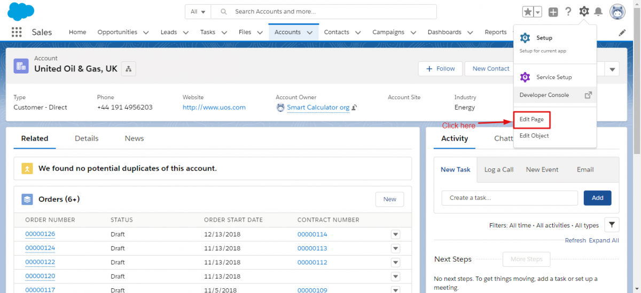Open Smart Calculator org owner link
The height and width of the screenshot is (293, 641).
pos(318,107)
